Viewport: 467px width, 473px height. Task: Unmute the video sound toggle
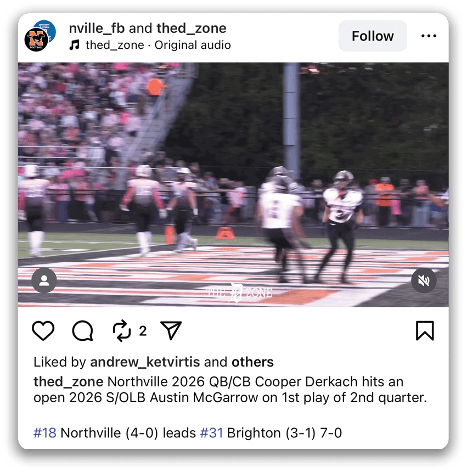tap(424, 280)
